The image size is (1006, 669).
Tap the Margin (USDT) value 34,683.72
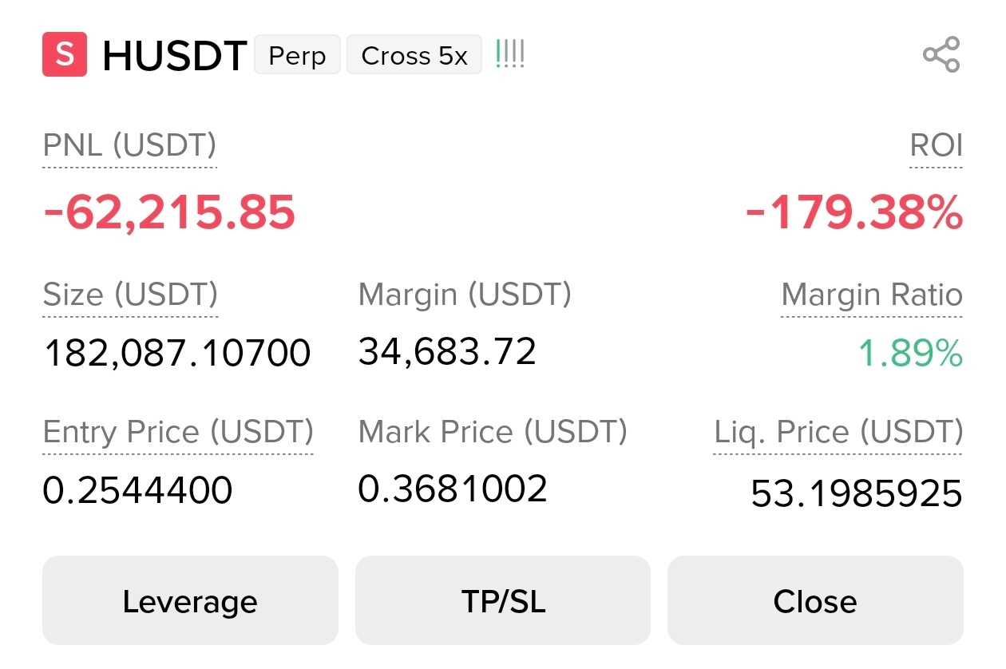coord(447,351)
